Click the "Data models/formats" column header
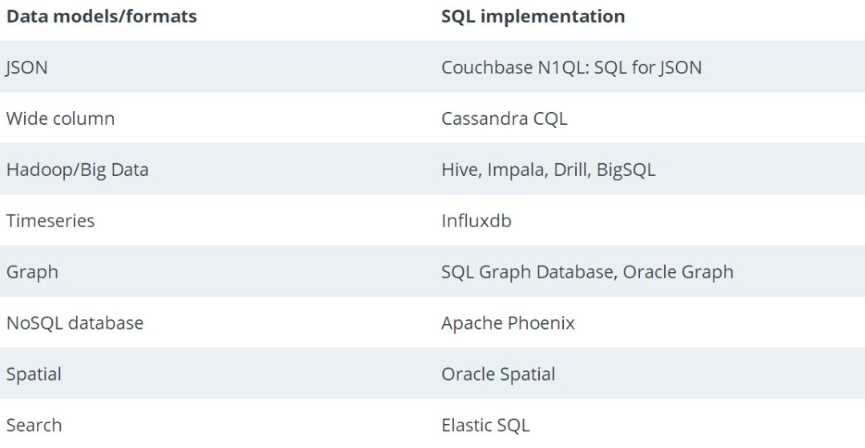The height and width of the screenshot is (448, 865). click(101, 16)
